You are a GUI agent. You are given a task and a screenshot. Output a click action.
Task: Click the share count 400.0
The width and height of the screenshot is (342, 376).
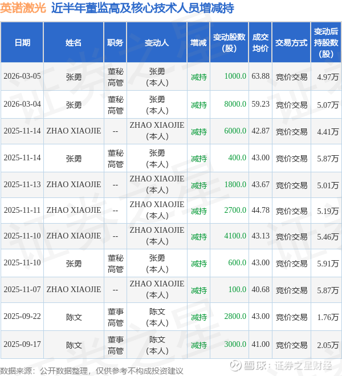(x=237, y=158)
